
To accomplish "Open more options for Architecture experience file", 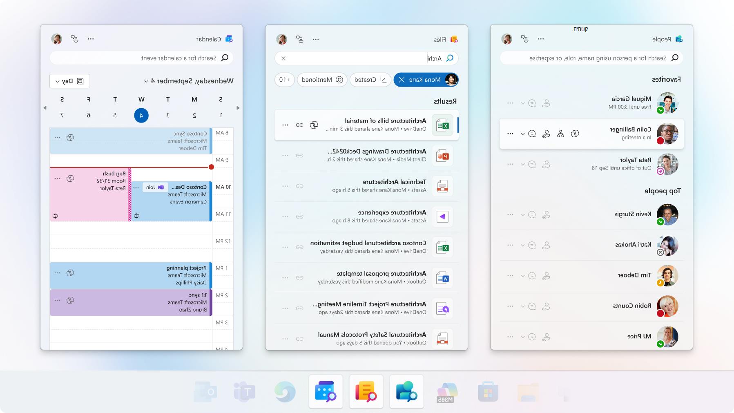I will (285, 217).
